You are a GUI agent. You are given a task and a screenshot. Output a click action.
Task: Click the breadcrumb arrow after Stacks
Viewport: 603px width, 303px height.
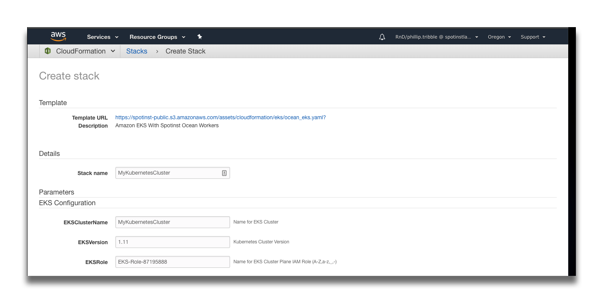pyautogui.click(x=157, y=52)
